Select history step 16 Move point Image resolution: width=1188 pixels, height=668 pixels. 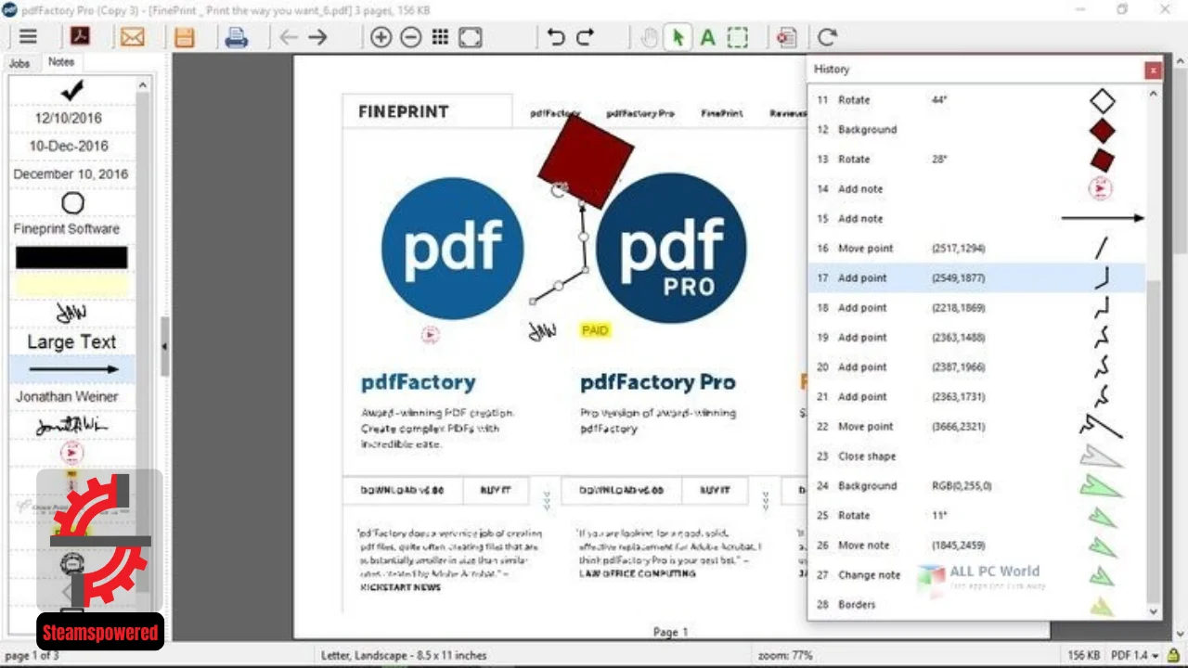pyautogui.click(x=976, y=248)
